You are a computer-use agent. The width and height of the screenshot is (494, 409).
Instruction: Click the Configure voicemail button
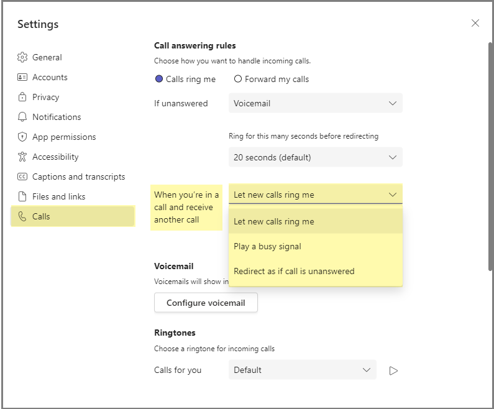[x=206, y=303]
